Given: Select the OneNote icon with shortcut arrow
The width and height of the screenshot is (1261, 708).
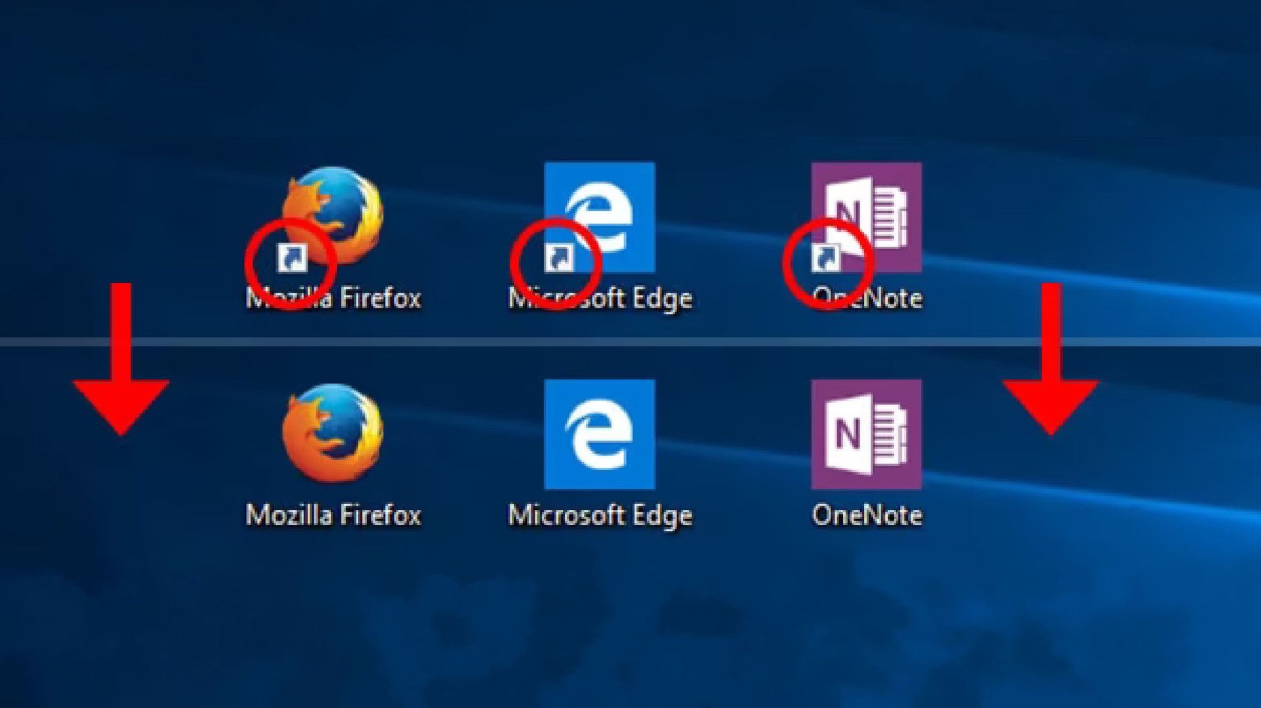Looking at the screenshot, I should [x=866, y=217].
